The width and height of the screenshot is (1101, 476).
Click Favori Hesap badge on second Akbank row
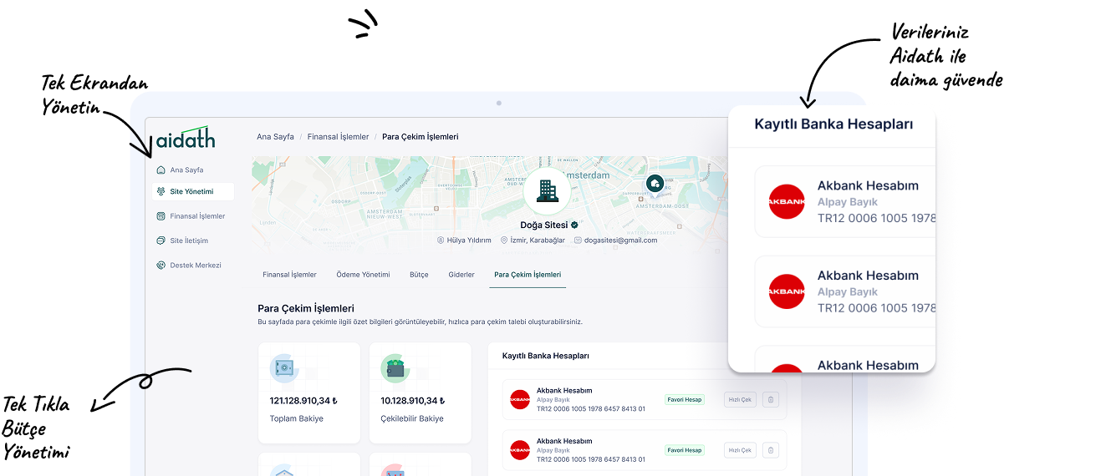click(685, 450)
